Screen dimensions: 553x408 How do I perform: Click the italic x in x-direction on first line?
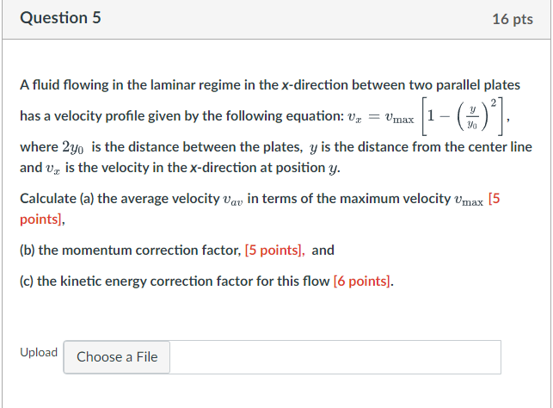click(x=285, y=86)
